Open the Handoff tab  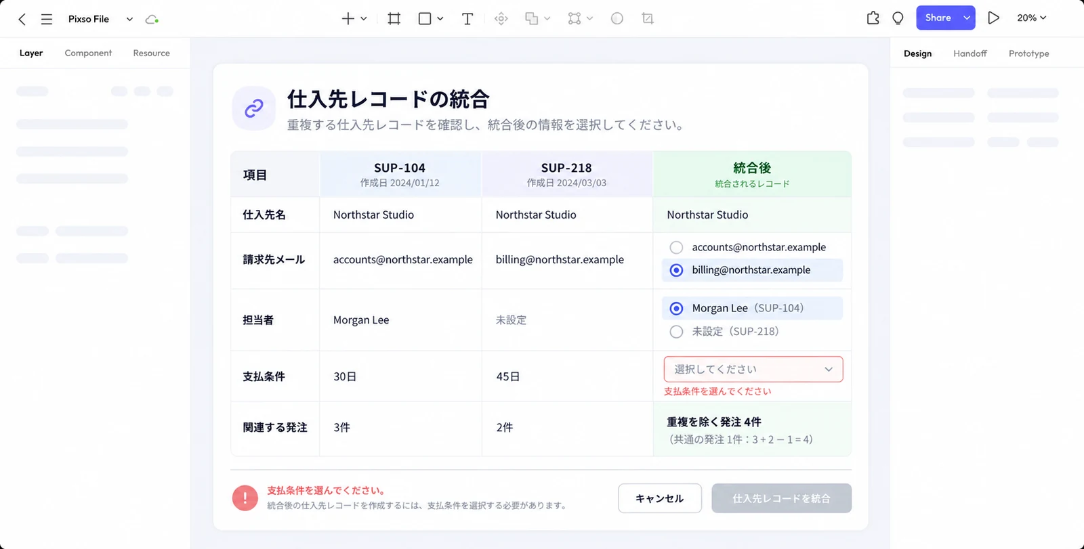970,53
